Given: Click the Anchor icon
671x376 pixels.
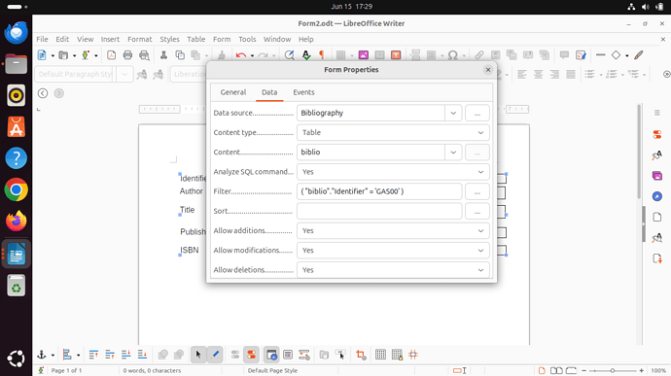Looking at the screenshot, I should 42,355.
